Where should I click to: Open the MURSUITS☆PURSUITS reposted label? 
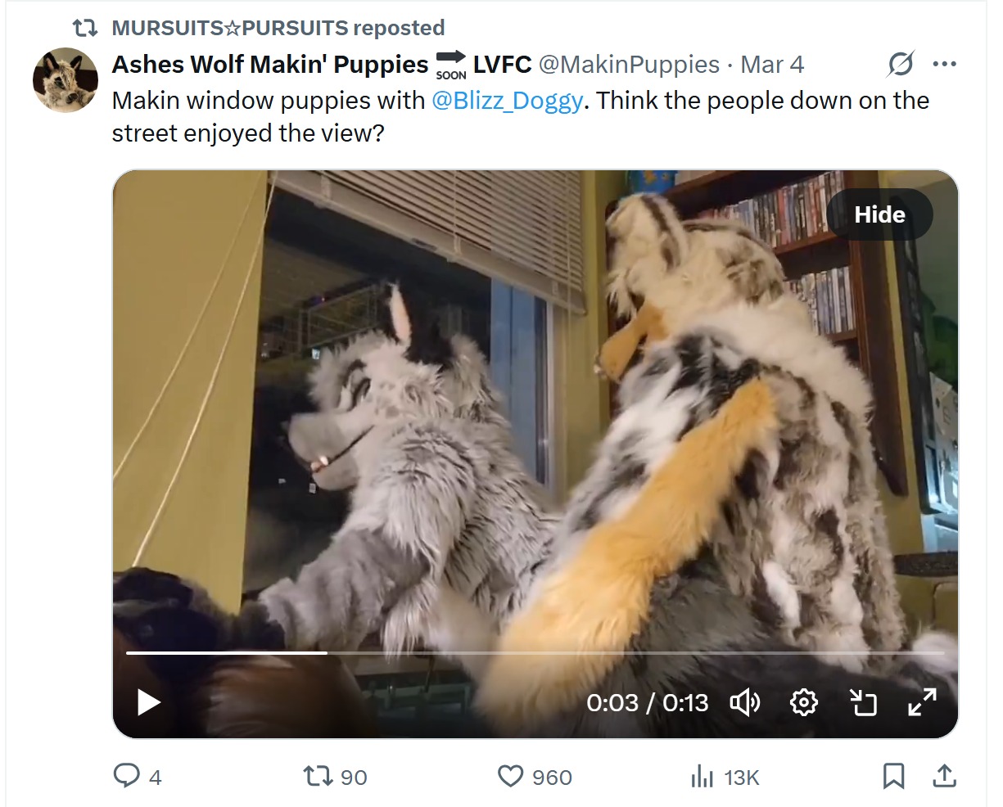click(x=278, y=28)
